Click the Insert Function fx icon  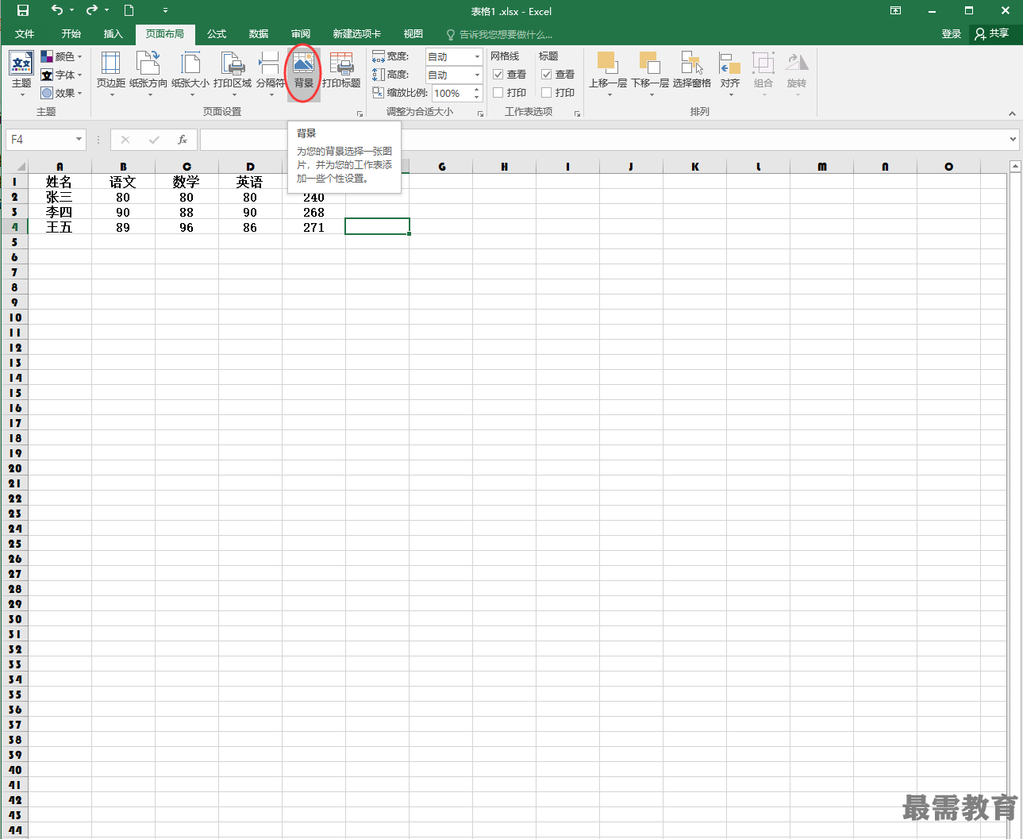coord(183,140)
